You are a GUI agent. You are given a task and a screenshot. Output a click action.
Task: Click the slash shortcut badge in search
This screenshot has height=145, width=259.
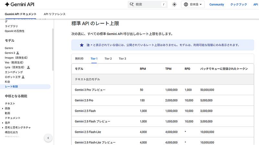(x=163, y=5)
